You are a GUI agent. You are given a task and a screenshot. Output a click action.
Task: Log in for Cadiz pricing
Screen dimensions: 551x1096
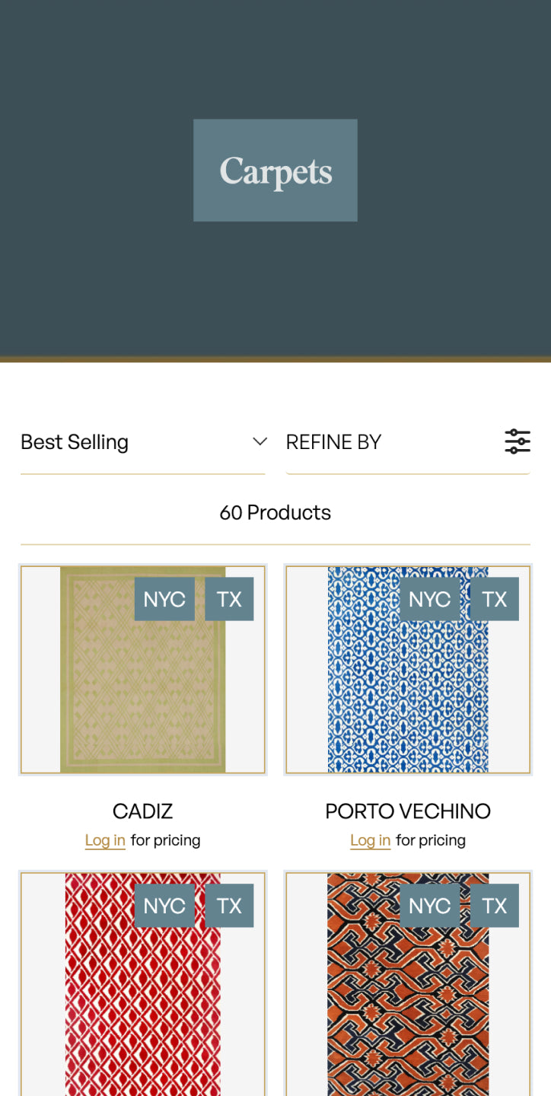point(105,840)
